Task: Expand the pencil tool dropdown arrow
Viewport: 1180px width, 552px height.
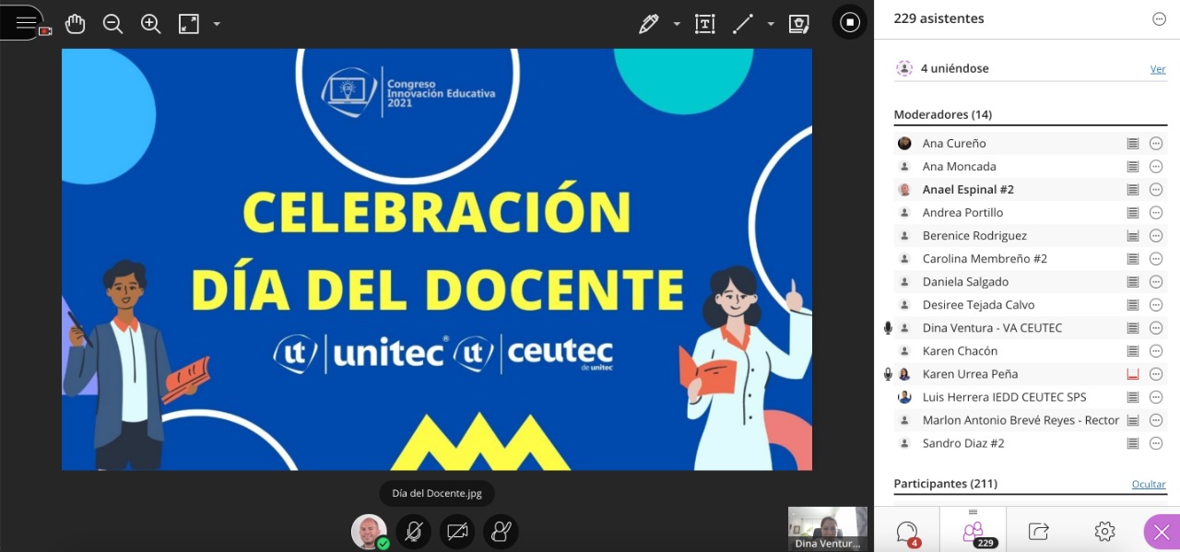Action: pos(677,24)
